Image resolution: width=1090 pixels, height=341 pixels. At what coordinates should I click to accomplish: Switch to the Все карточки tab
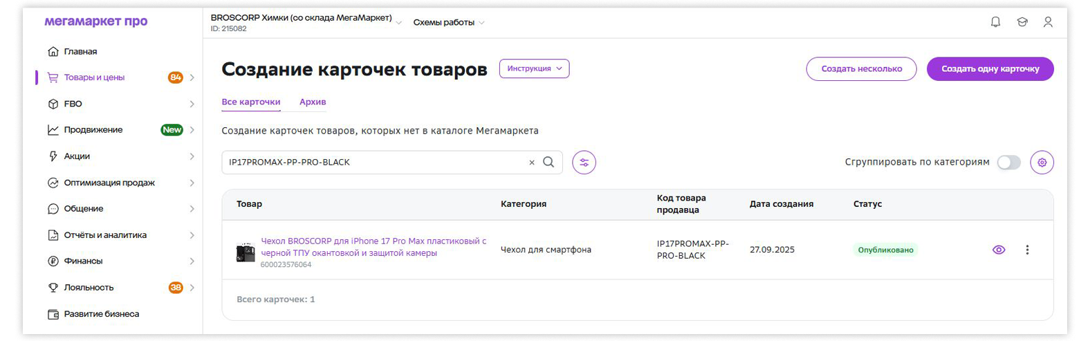coord(251,102)
